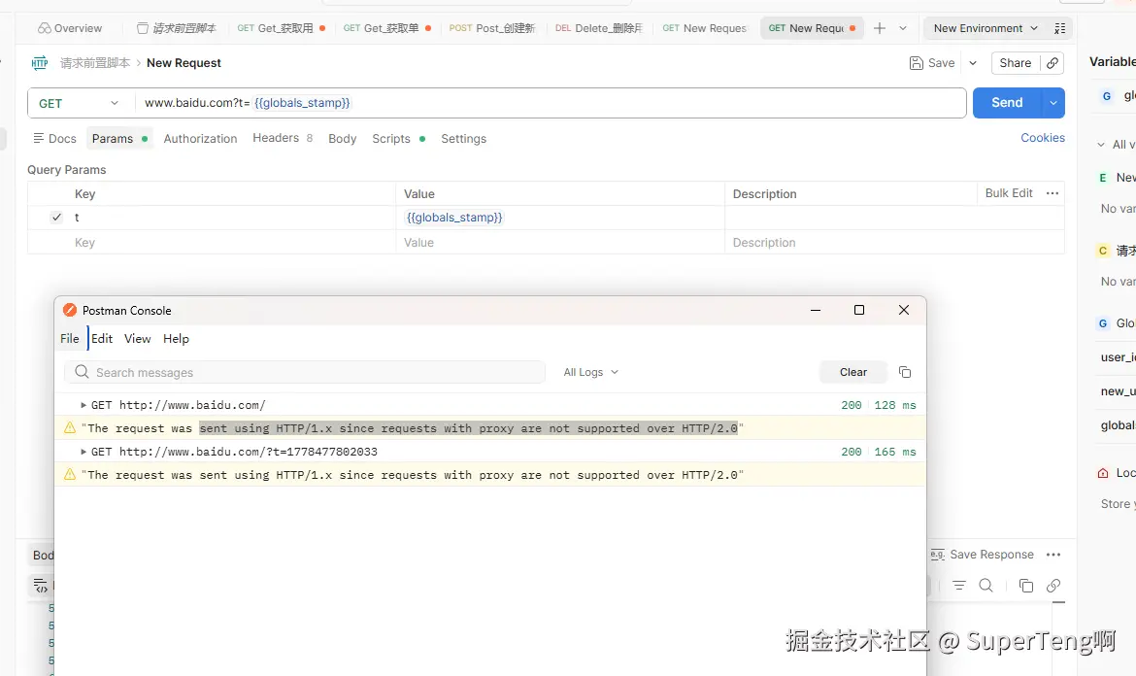Click the HTTP request type icon
Image resolution: width=1136 pixels, height=676 pixels.
coord(40,63)
